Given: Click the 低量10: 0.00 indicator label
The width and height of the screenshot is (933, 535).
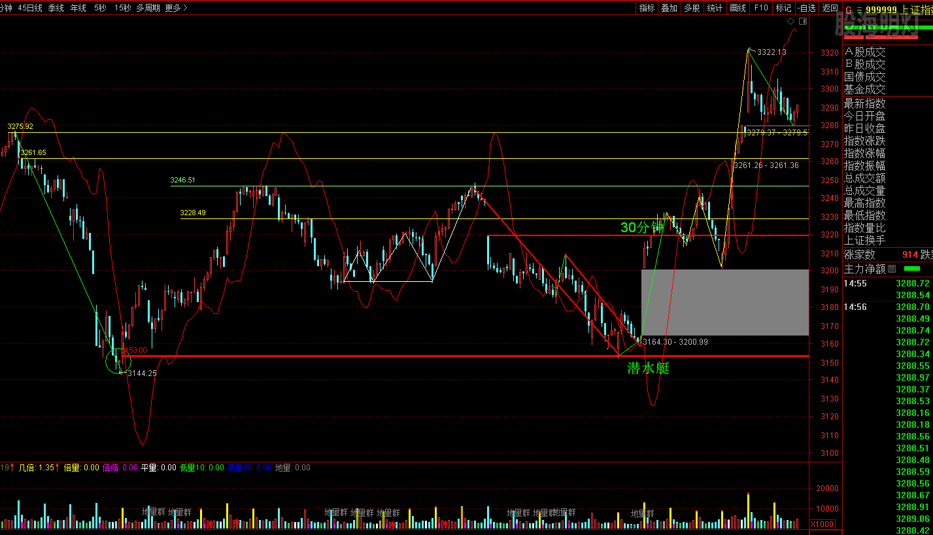Looking at the screenshot, I should (202, 468).
